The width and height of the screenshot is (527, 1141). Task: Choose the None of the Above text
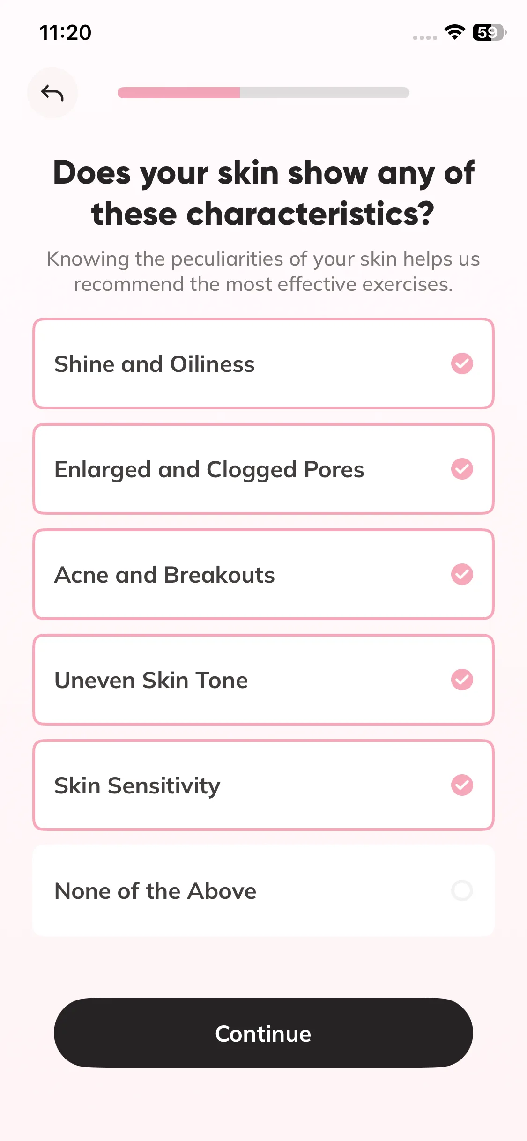coord(156,891)
